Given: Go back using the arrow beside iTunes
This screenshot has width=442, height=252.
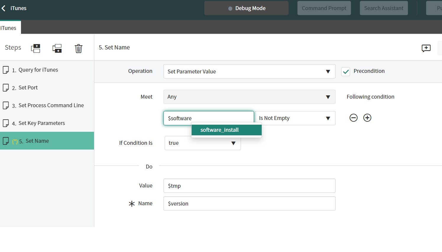Looking at the screenshot, I should [4, 8].
